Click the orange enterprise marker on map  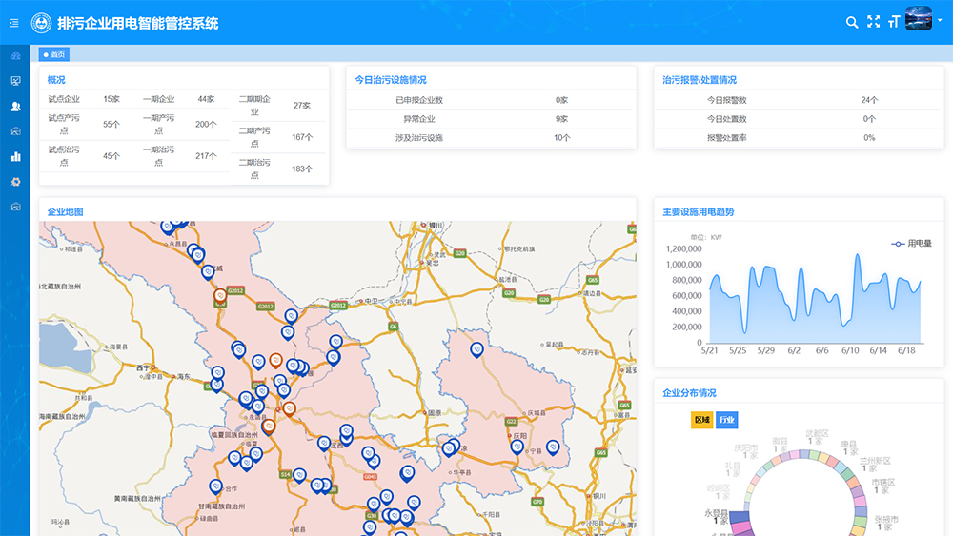(x=275, y=361)
